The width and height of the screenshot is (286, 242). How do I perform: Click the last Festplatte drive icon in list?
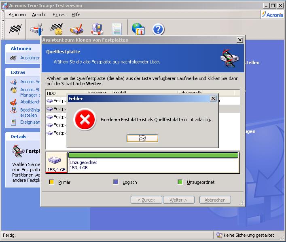pos(50,133)
